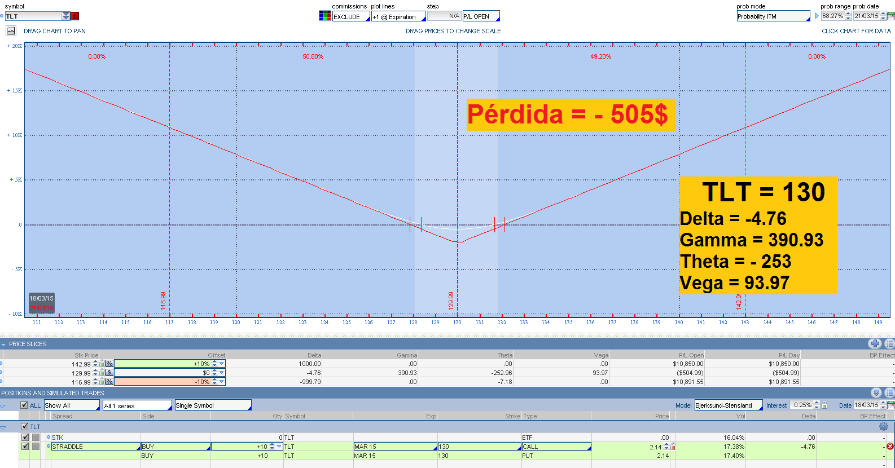895x468 pixels.
Task: Click the lock icon on the 116.99 price slice
Action: point(102,382)
